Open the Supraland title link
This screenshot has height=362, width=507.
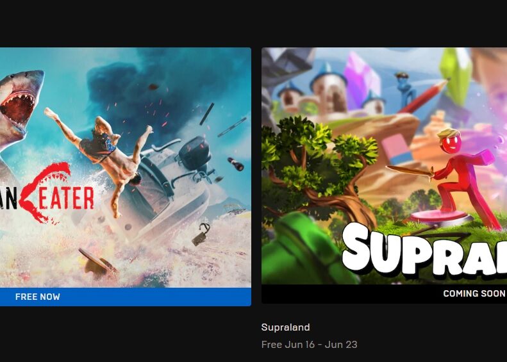coord(285,327)
